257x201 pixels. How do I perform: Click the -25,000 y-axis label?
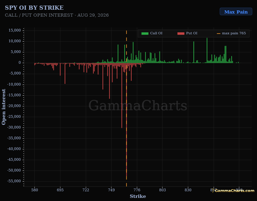click(x=14, y=116)
